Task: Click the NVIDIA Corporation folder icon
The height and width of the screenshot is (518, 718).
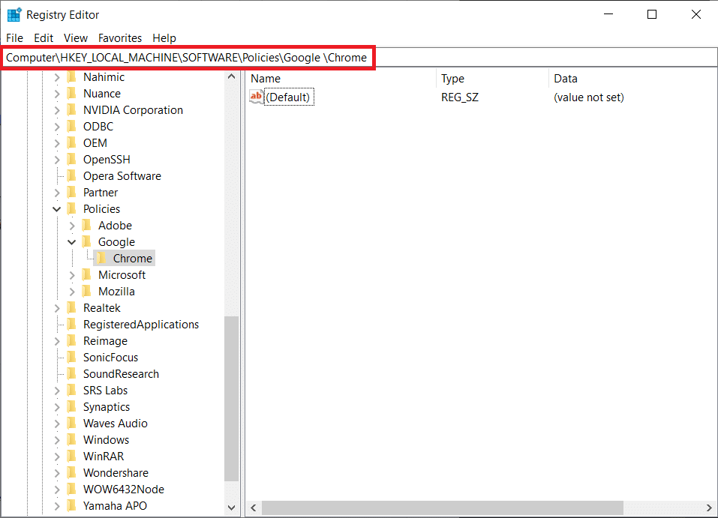Action: [x=72, y=110]
